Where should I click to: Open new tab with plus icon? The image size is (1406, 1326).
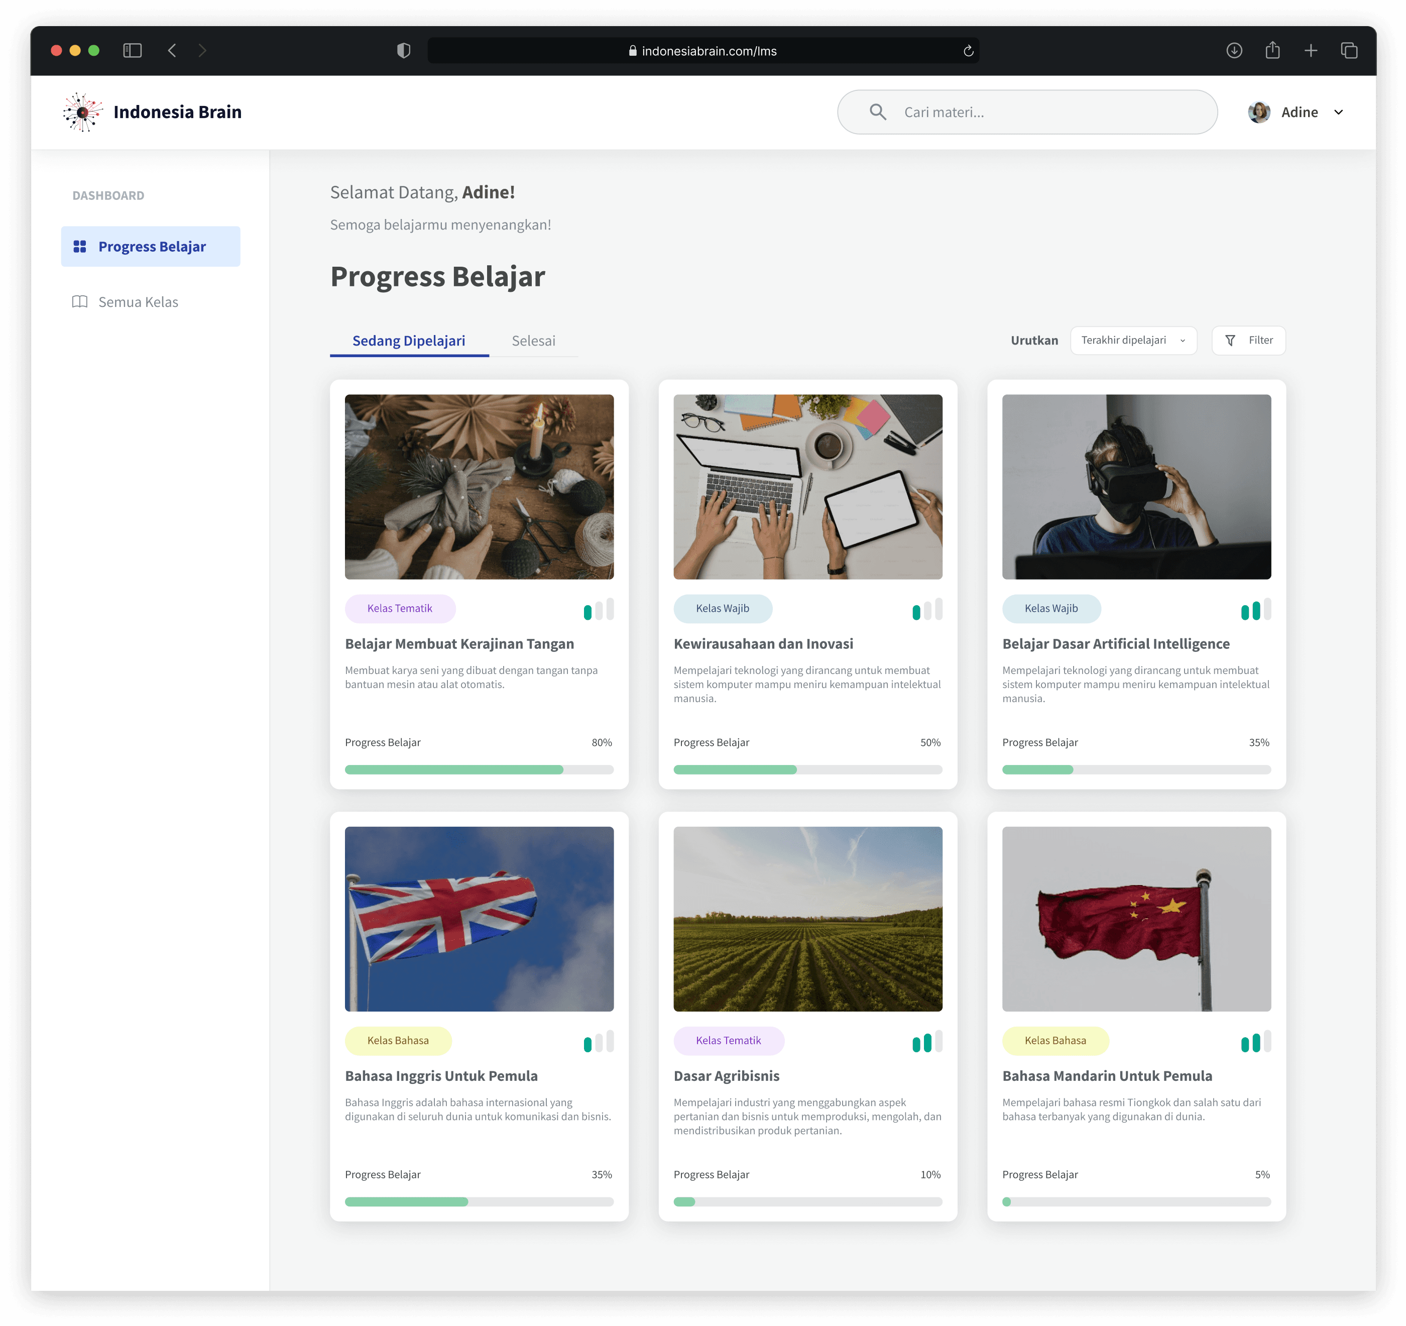[1310, 50]
